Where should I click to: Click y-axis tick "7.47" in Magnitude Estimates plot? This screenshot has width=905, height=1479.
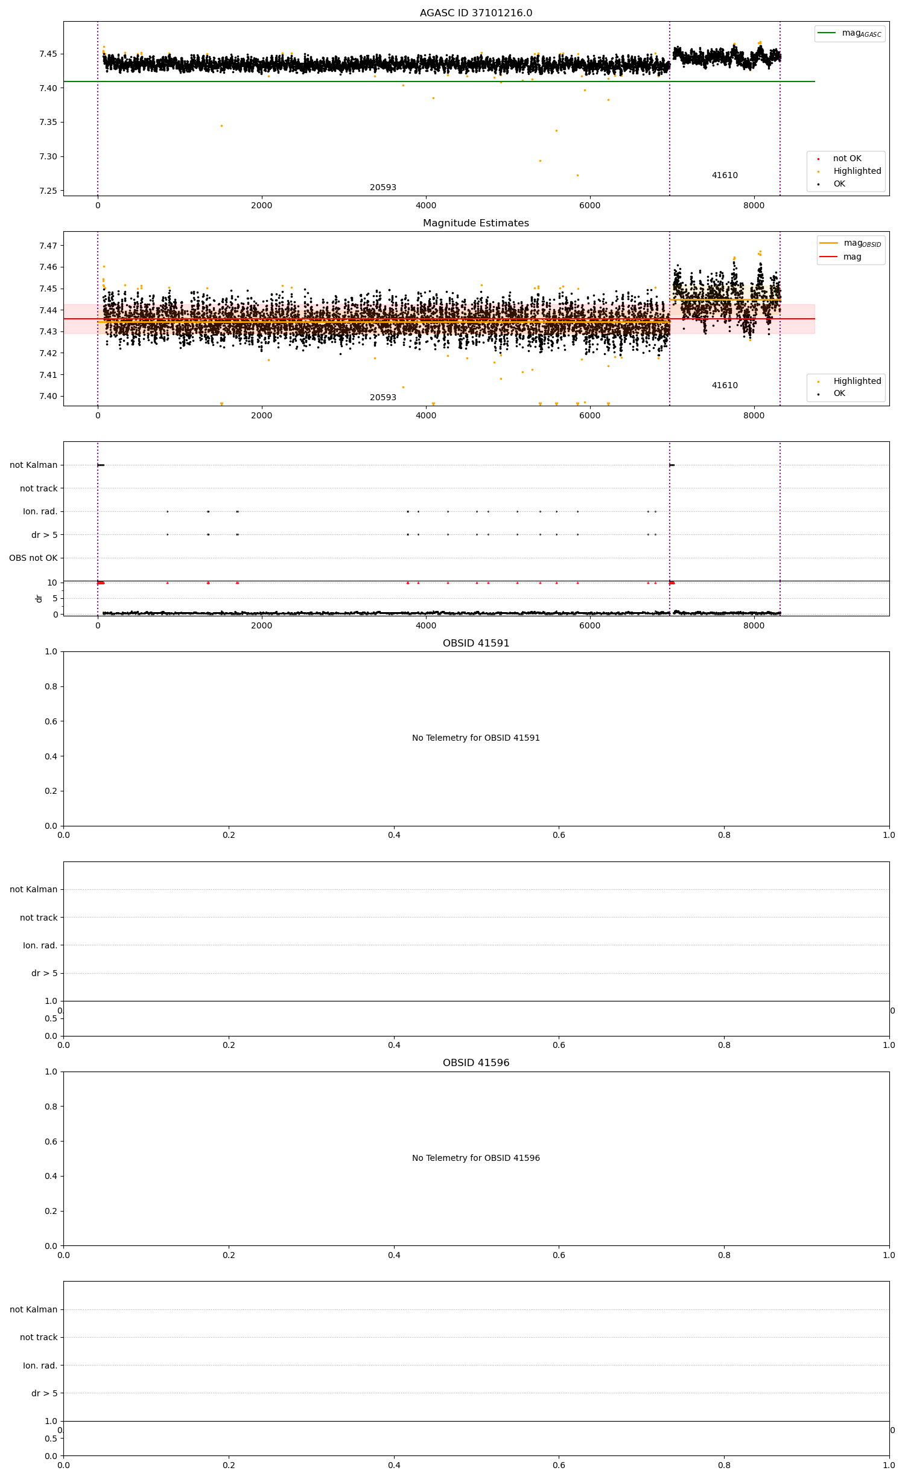point(48,246)
